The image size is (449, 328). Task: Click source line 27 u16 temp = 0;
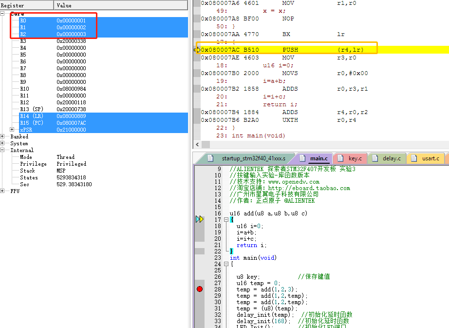tap(258, 283)
